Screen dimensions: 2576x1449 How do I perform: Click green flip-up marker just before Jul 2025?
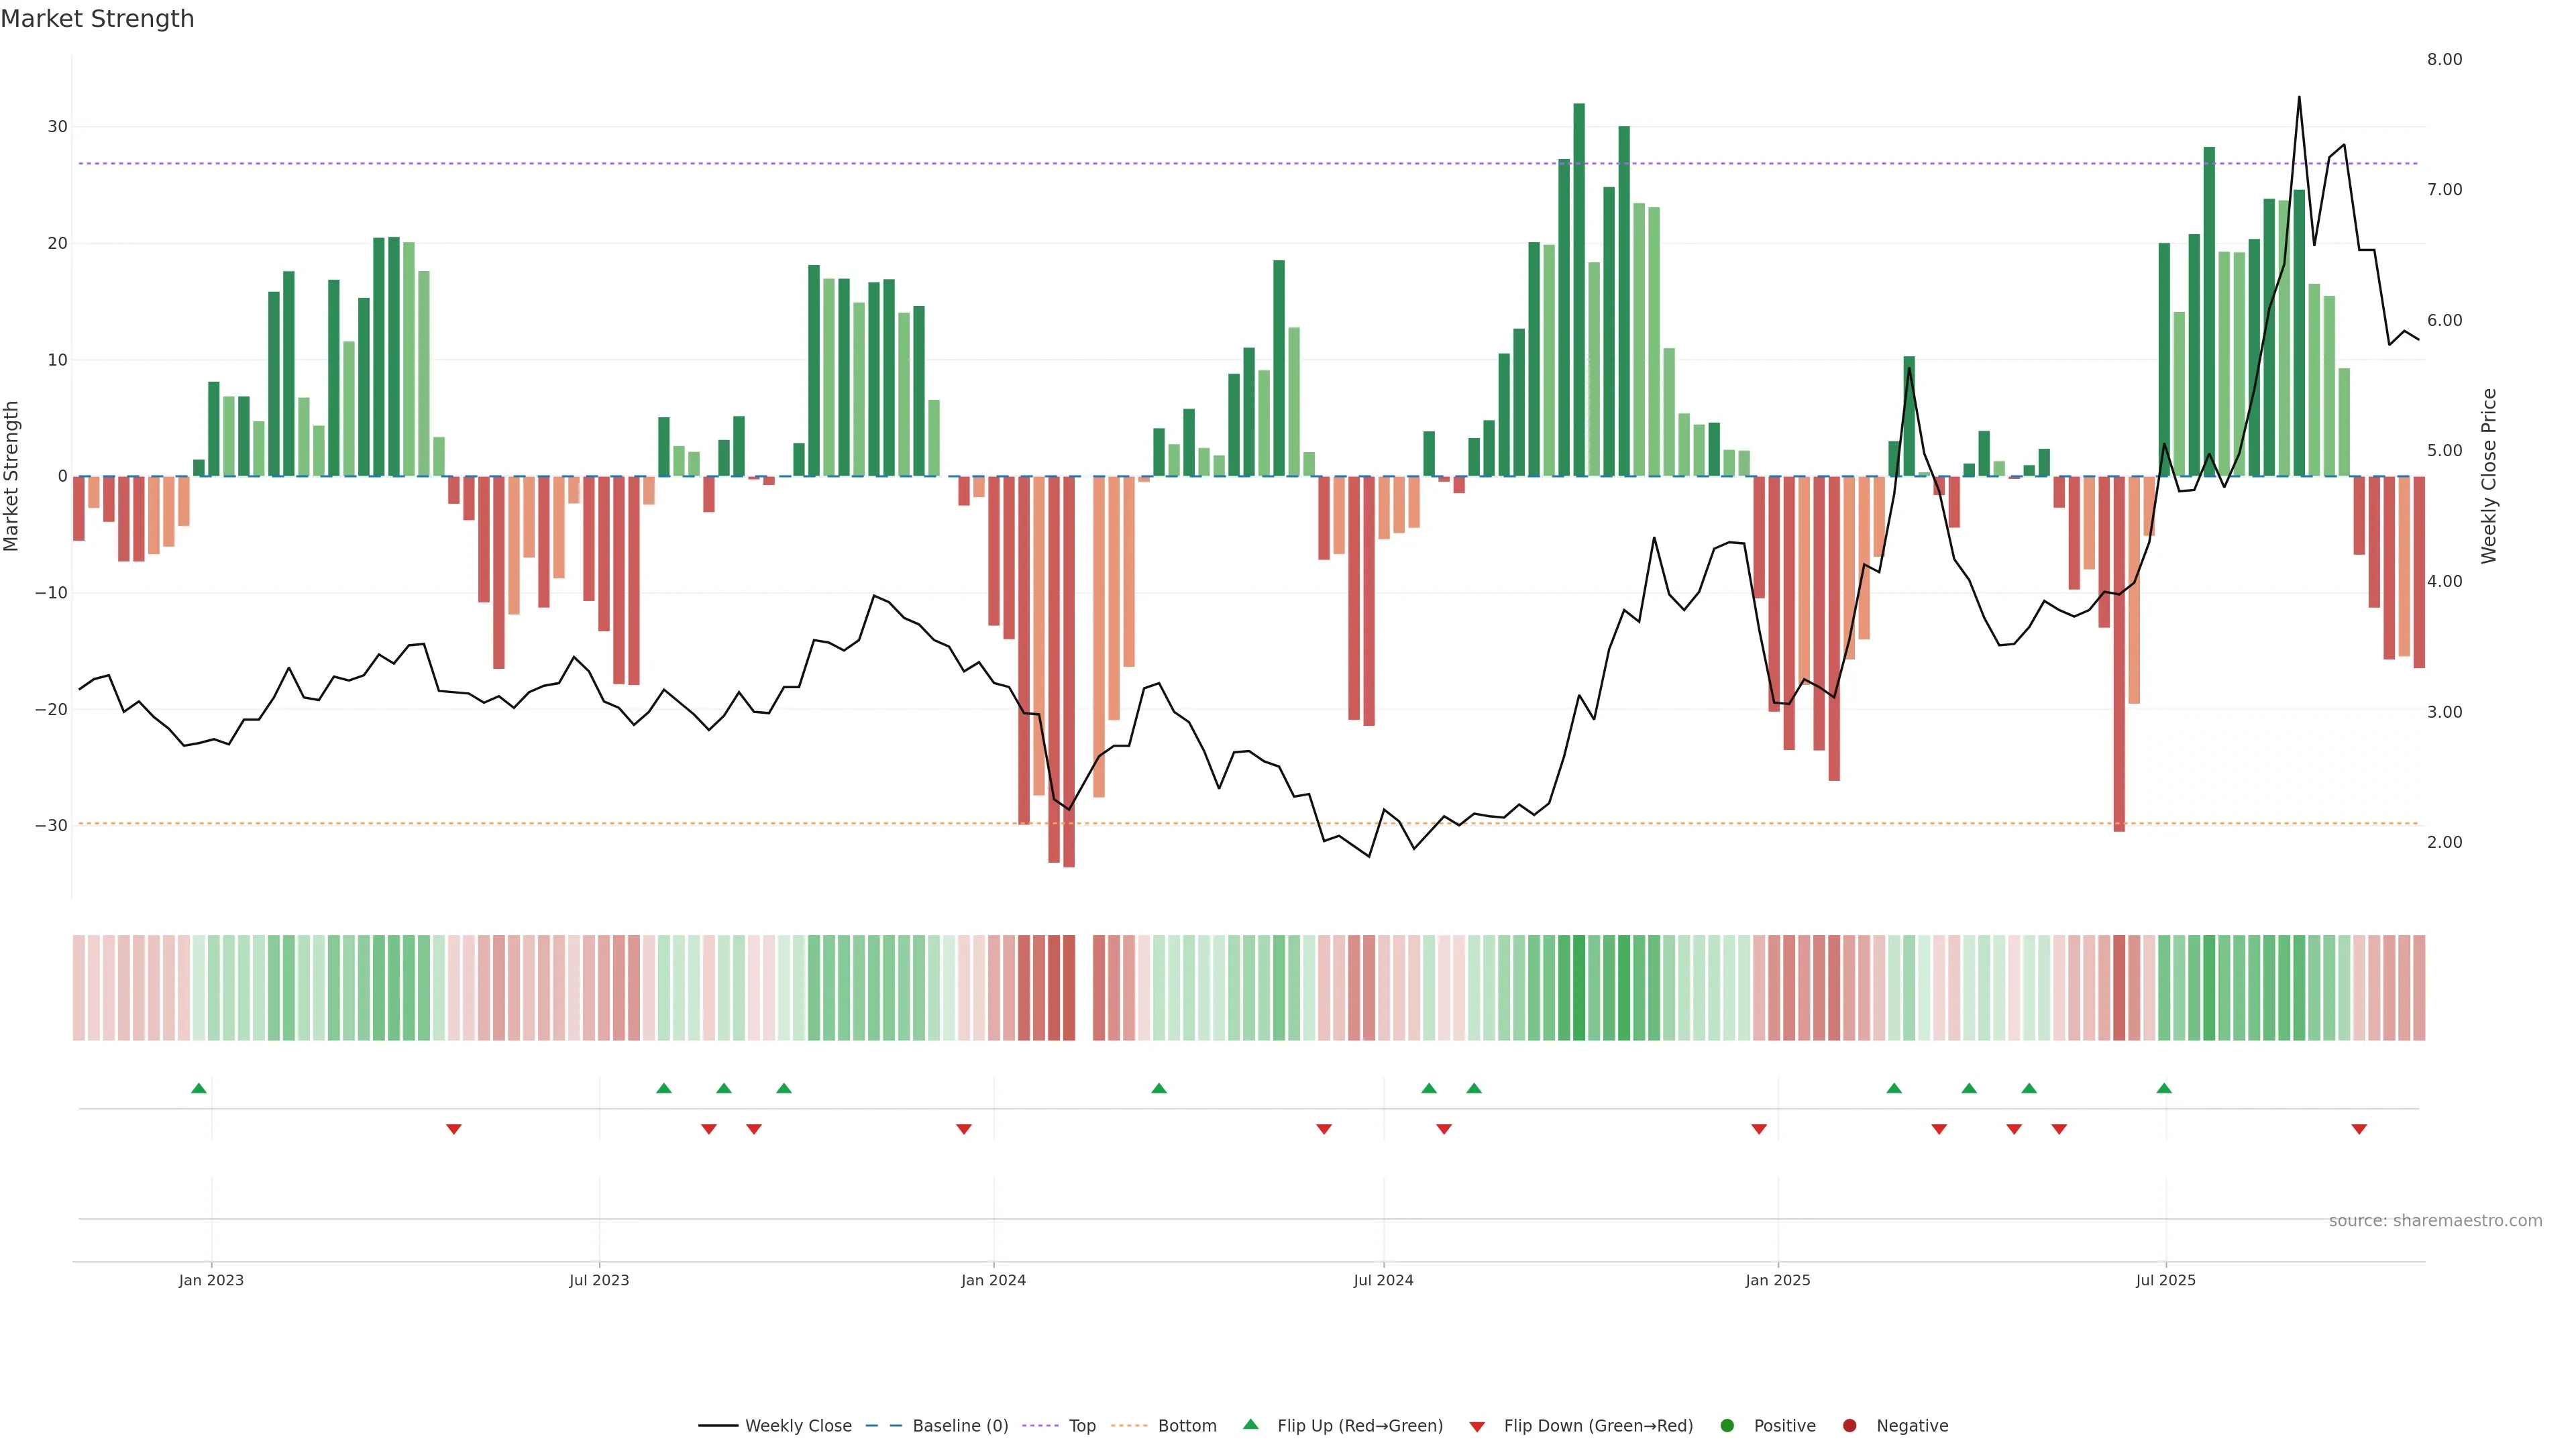(2164, 1088)
